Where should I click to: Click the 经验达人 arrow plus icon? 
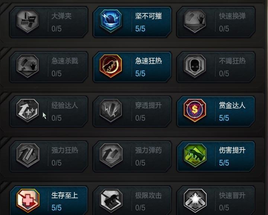coord(28,110)
